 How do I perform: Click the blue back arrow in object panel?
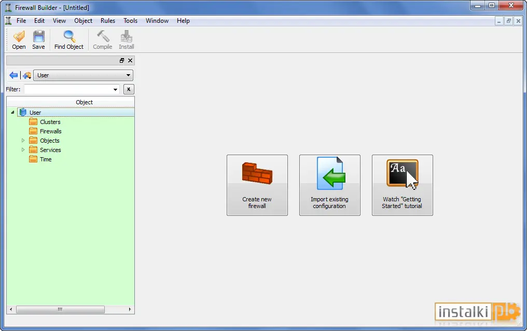click(x=13, y=75)
